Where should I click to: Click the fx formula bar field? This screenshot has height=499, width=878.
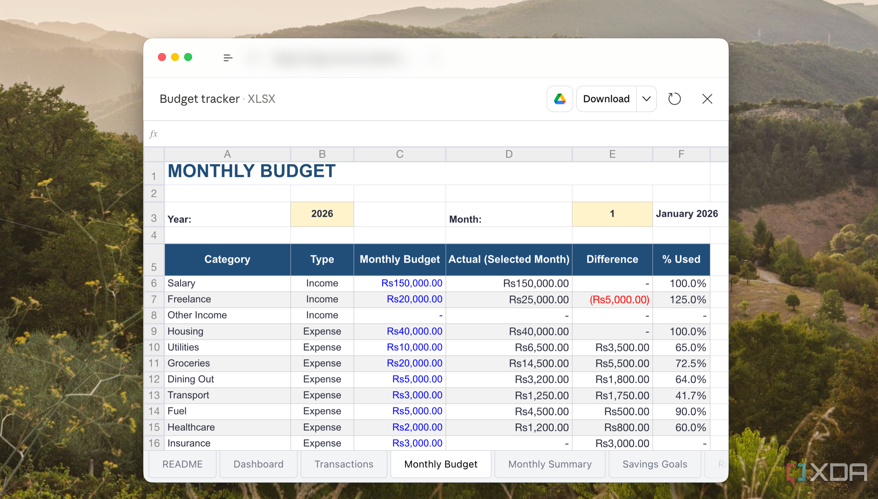[436, 134]
